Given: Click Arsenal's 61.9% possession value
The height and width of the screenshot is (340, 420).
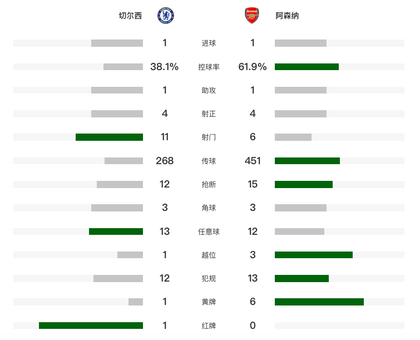Looking at the screenshot, I should point(253,67).
